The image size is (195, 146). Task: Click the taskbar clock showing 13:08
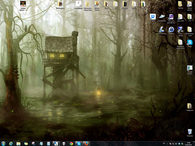[189, 144]
